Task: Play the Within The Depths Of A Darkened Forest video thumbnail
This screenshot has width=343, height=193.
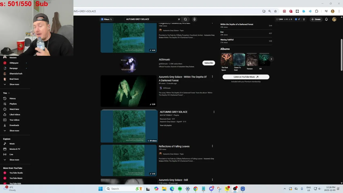Action: (x=128, y=91)
